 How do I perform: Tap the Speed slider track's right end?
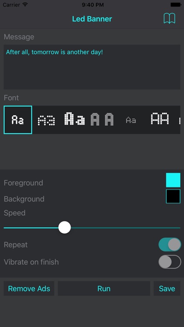click(x=179, y=228)
